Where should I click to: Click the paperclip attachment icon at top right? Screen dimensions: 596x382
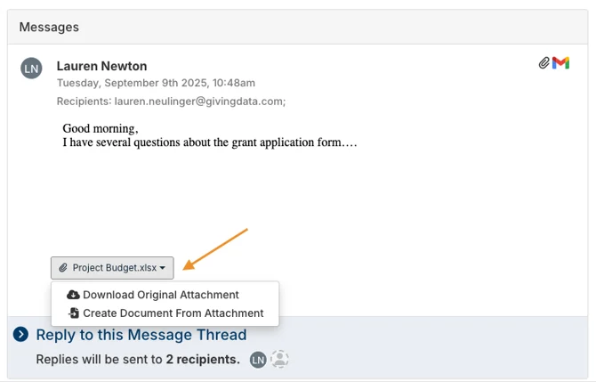(544, 63)
